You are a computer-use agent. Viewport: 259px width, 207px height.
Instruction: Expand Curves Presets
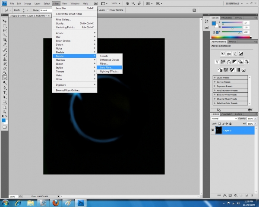point(215,82)
